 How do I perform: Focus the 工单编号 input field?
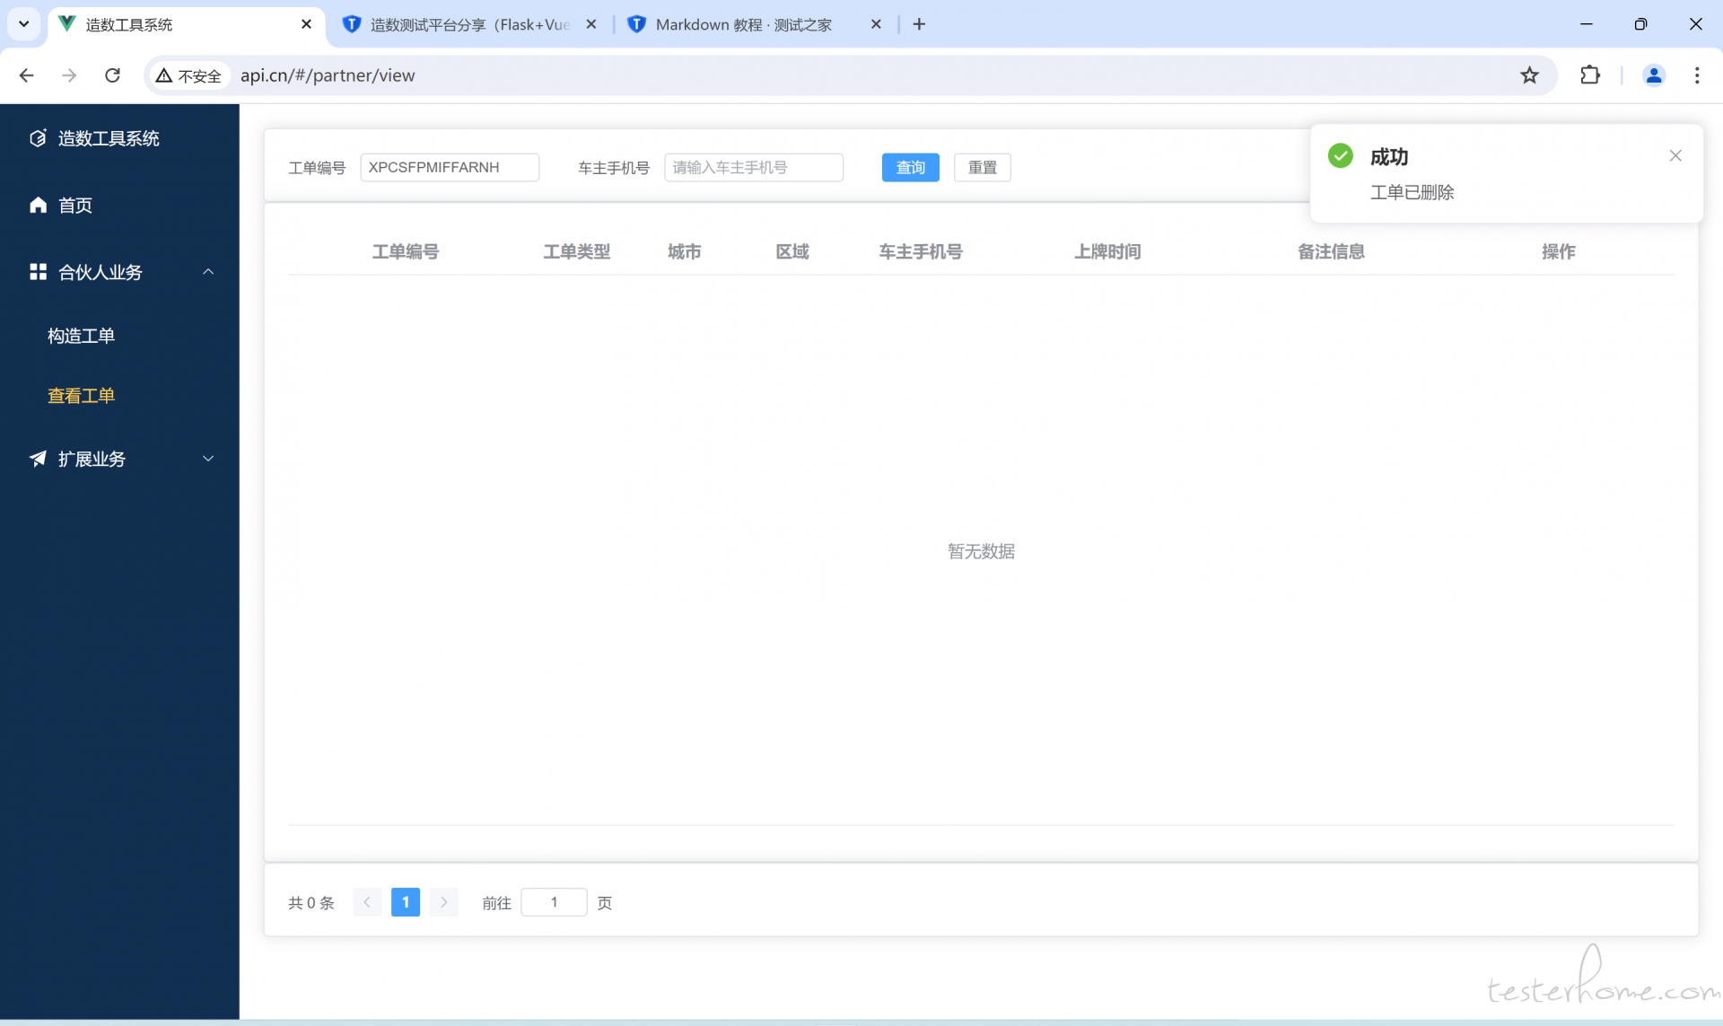pyautogui.click(x=450, y=168)
